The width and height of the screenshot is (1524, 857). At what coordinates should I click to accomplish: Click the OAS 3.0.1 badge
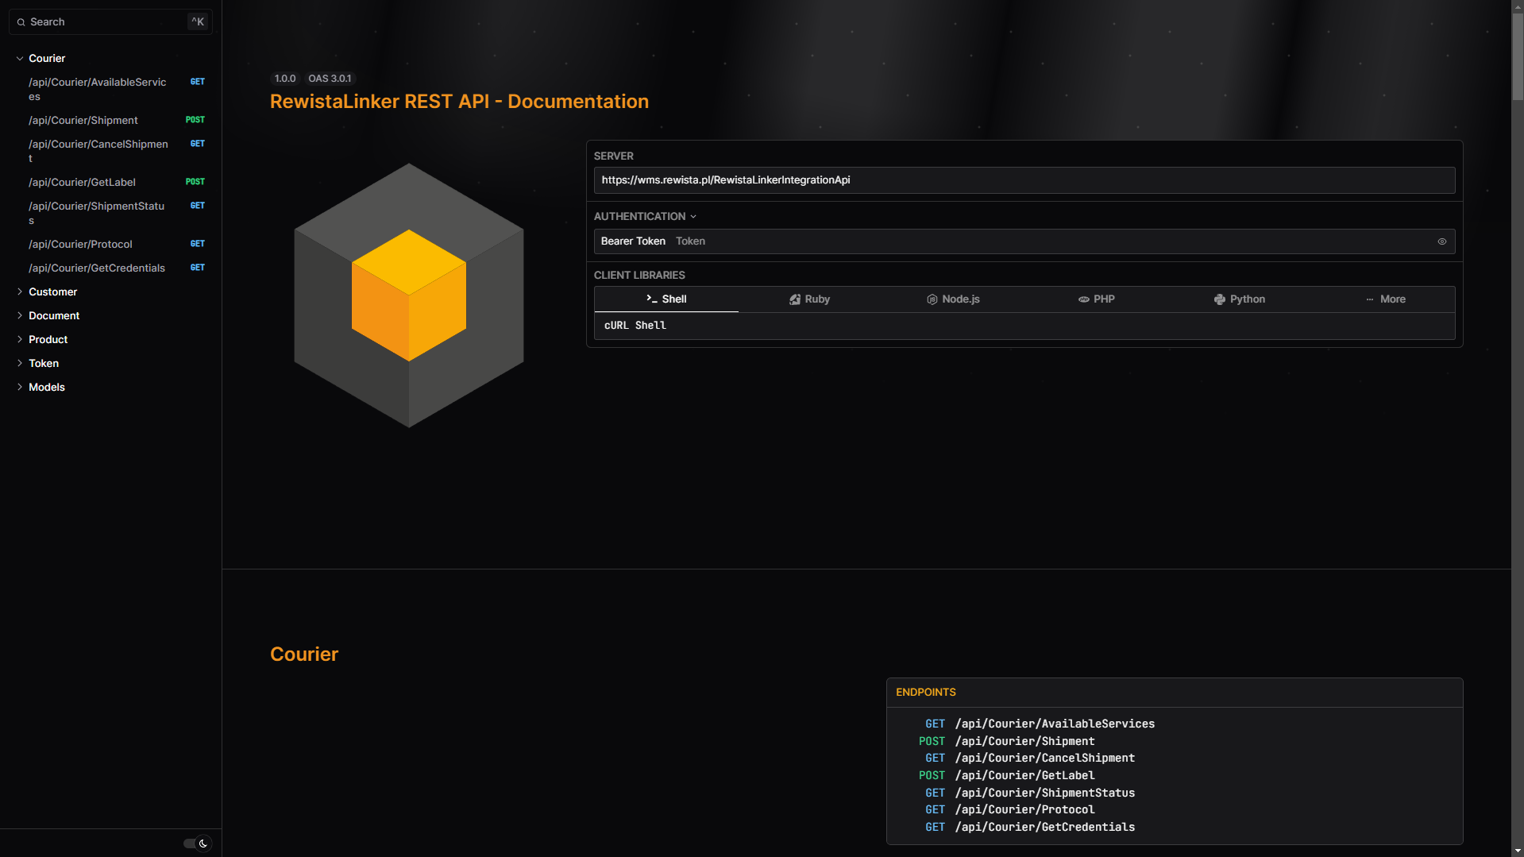click(330, 79)
